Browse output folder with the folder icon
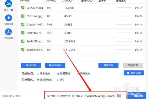The image size is (149, 99). [119, 96]
